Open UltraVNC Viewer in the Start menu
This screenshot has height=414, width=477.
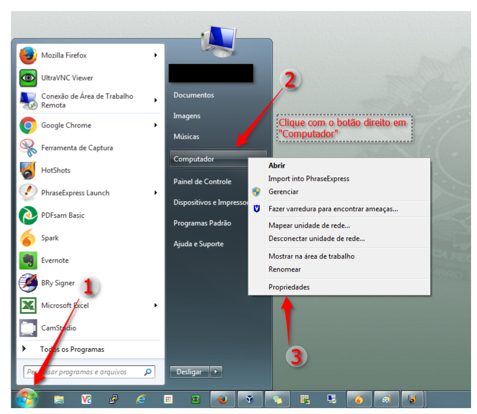(x=90, y=78)
